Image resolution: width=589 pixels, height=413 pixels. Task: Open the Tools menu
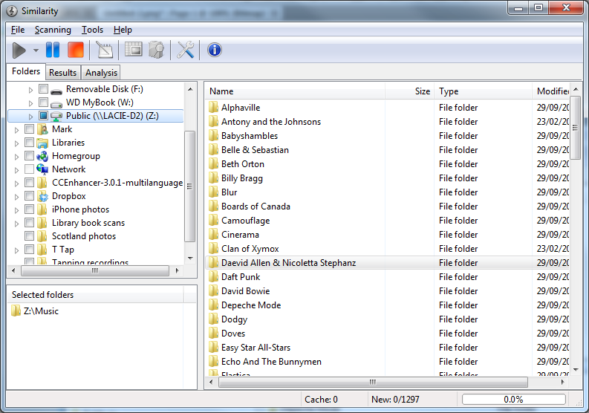pyautogui.click(x=92, y=30)
